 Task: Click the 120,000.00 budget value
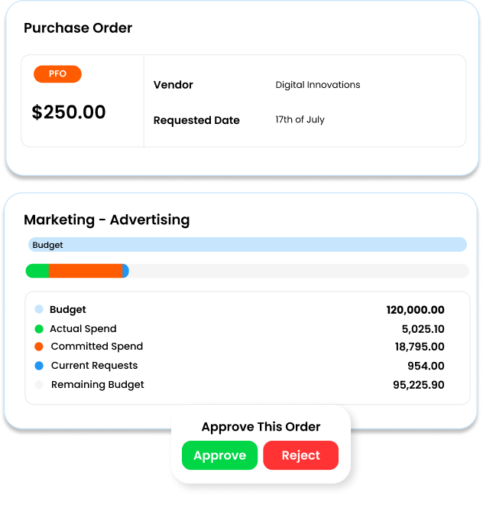click(x=415, y=310)
